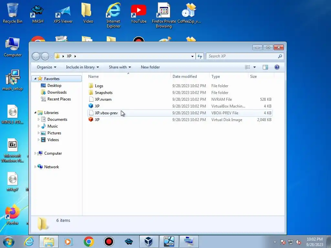
Task: Open recent pages dropdown beside Forward
Action: coord(51,57)
